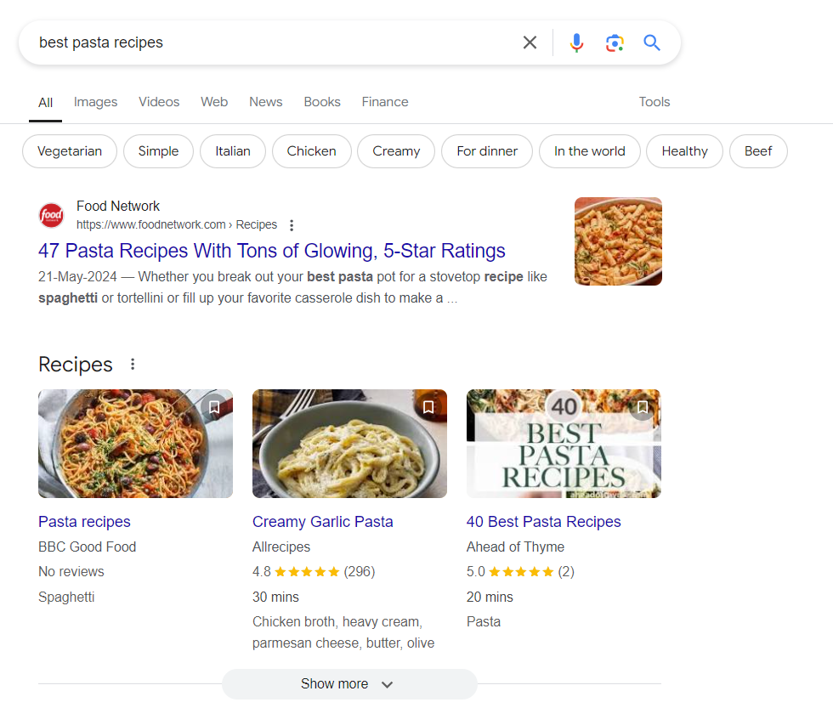Open the BBC Good Food Pasta recipes link
Viewport: 833px width, 725px height.
point(84,522)
